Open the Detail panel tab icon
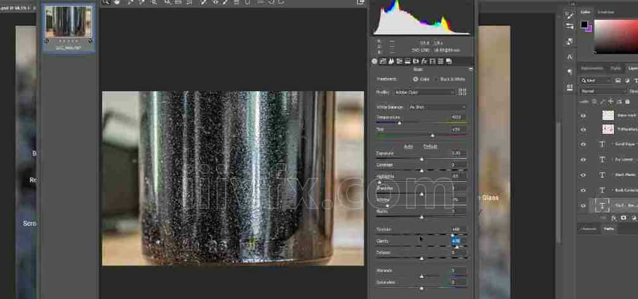This screenshot has width=638, height=299. click(391, 61)
